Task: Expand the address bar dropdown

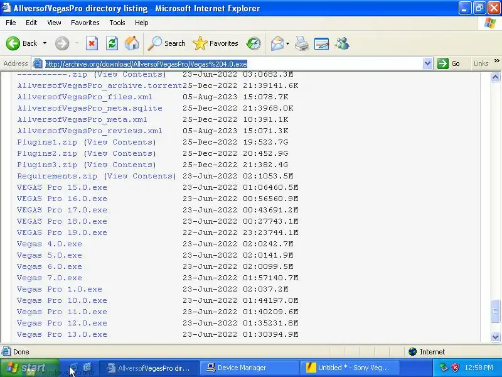Action: [x=427, y=63]
